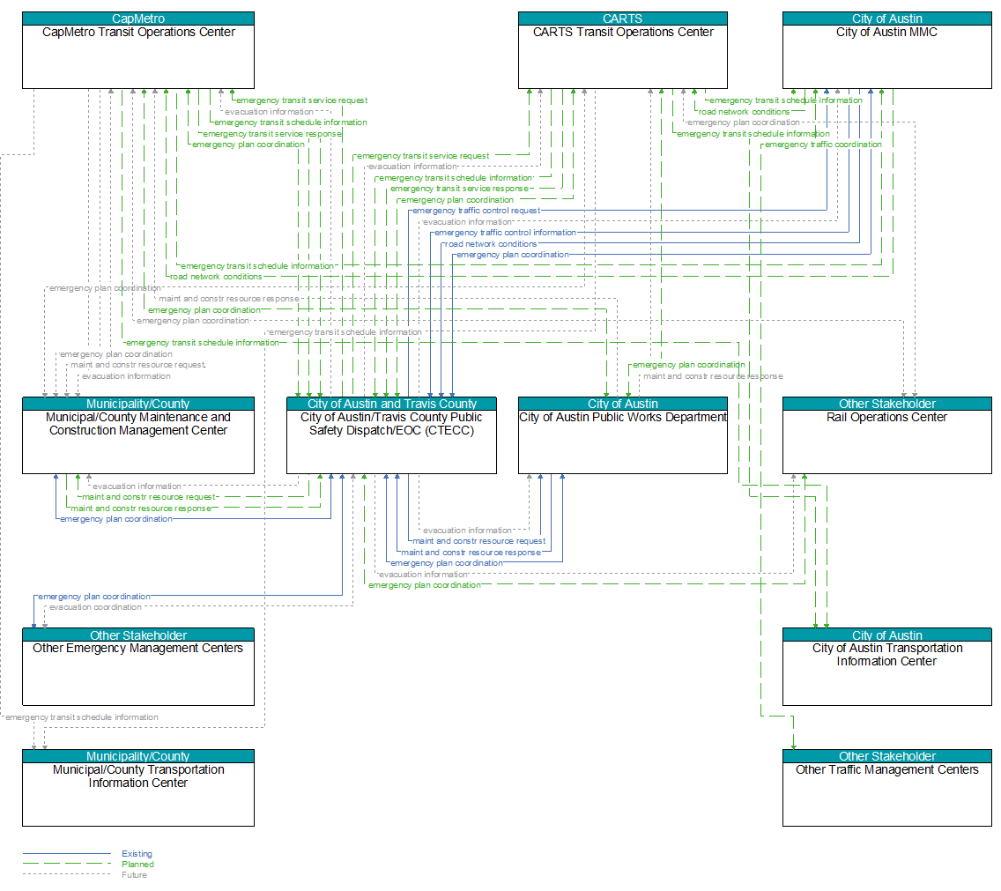1001x891 pixels.
Task: Select the 'emergency traffic control information' flow label
Action: pyautogui.click(x=505, y=234)
